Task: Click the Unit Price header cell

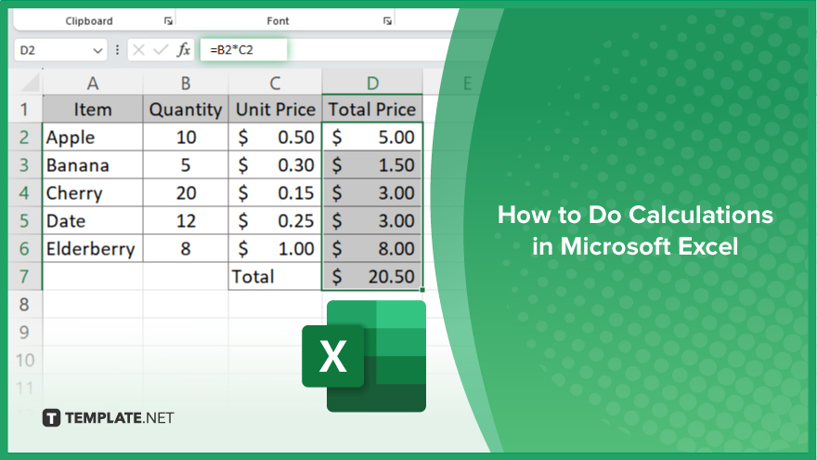Action: [x=275, y=110]
